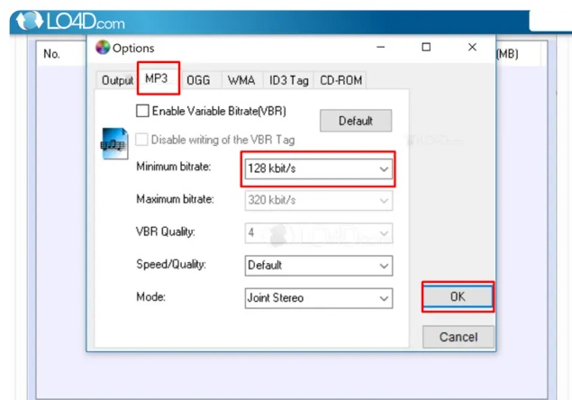Viewport: 572px width, 400px height.
Task: Select the MP3 tab
Action: [157, 79]
